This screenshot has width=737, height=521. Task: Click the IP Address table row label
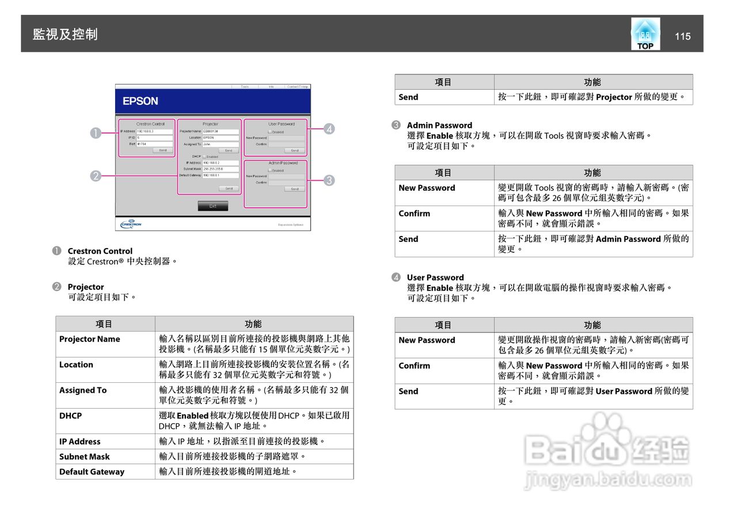(80, 442)
